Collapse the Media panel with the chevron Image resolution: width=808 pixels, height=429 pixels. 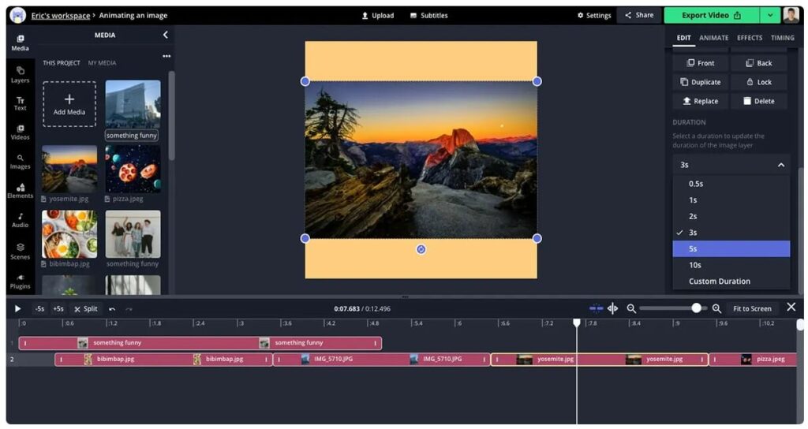165,35
